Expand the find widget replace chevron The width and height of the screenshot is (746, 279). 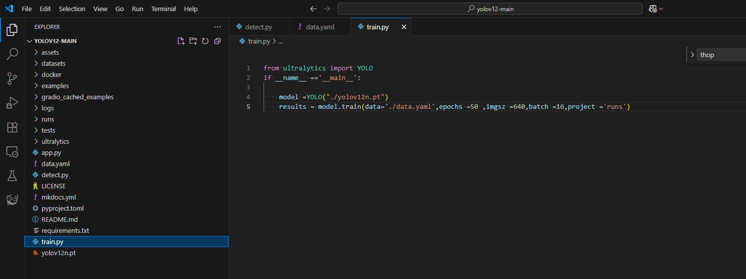pyautogui.click(x=692, y=55)
